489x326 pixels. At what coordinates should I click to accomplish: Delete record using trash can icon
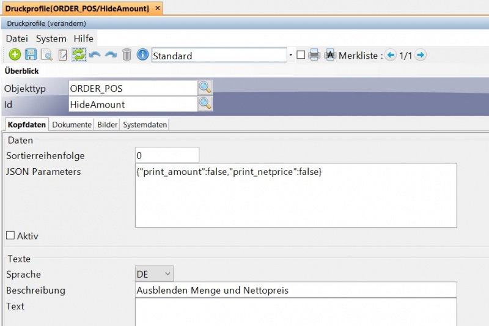click(x=127, y=55)
